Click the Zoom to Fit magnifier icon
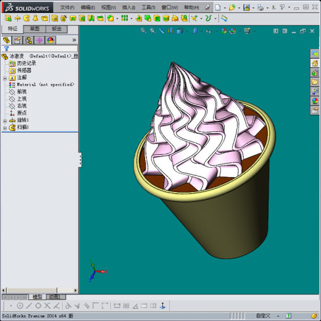The image size is (321, 321). tap(143, 31)
